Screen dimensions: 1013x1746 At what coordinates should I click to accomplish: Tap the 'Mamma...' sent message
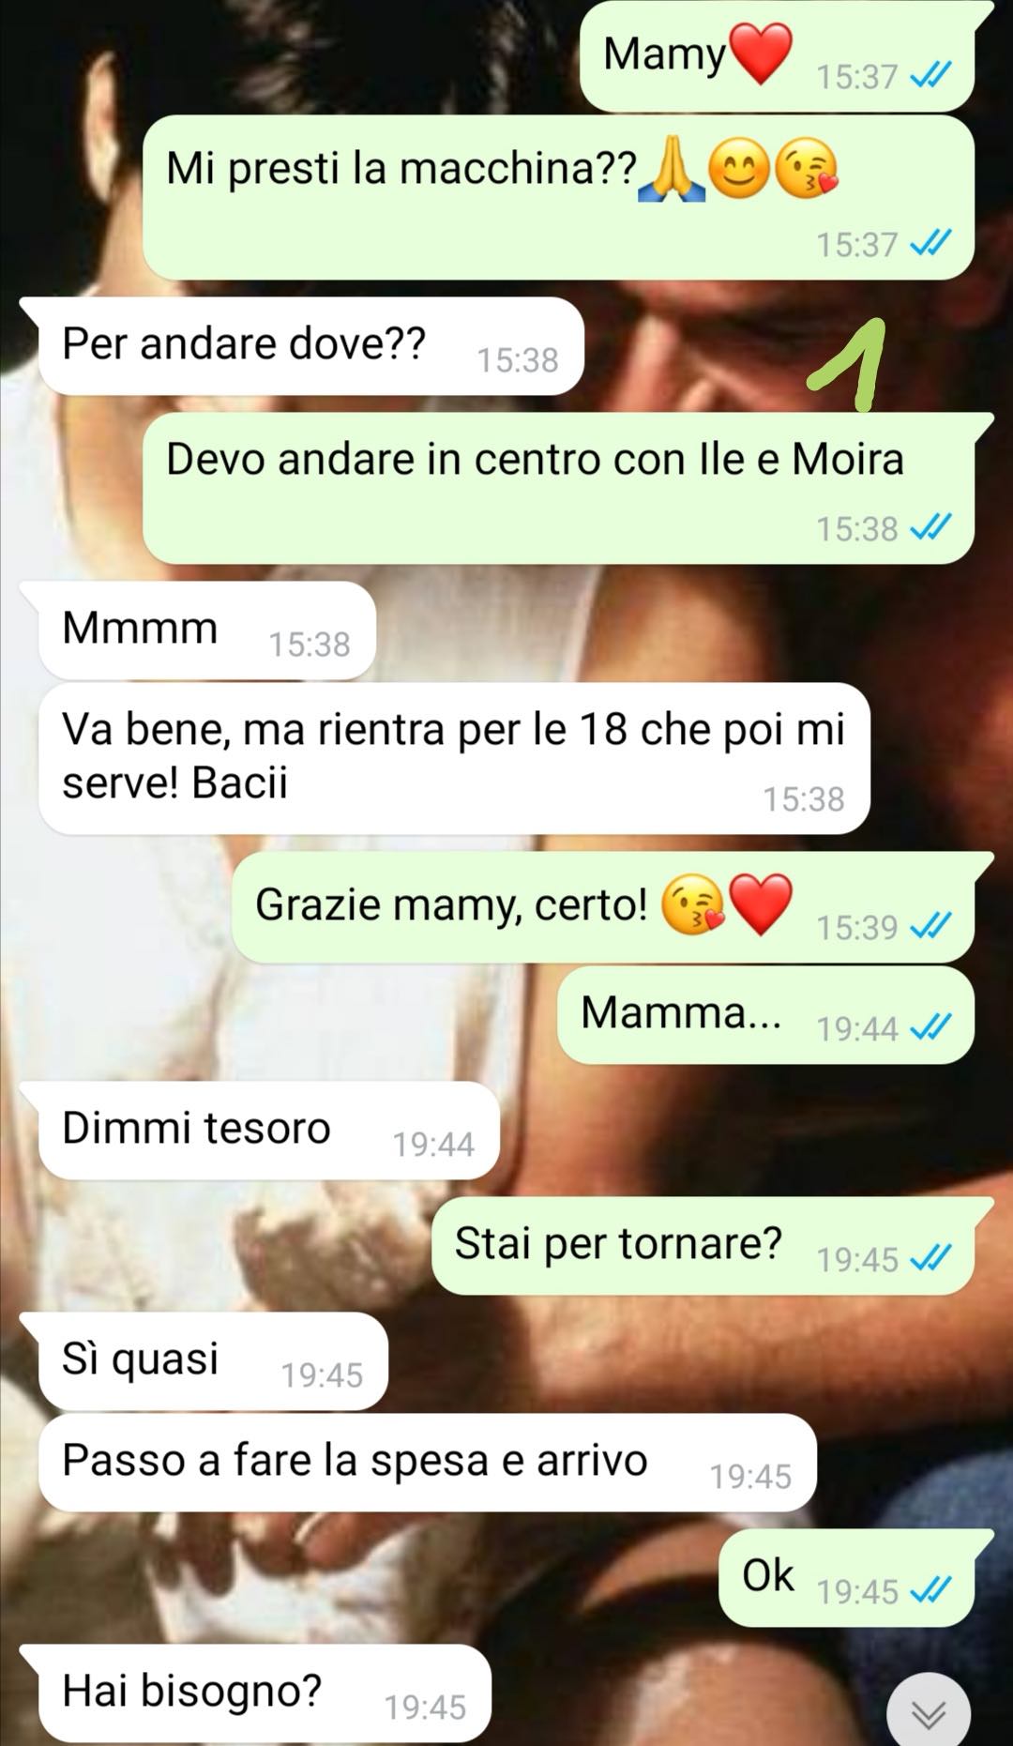(765, 1015)
